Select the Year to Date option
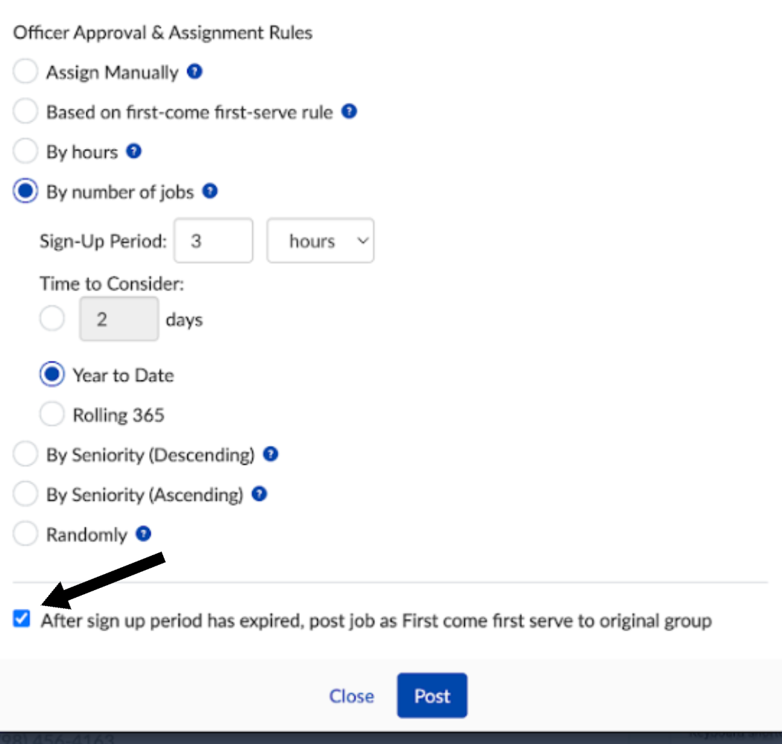Screen dimensions: 782x744 coord(52,375)
